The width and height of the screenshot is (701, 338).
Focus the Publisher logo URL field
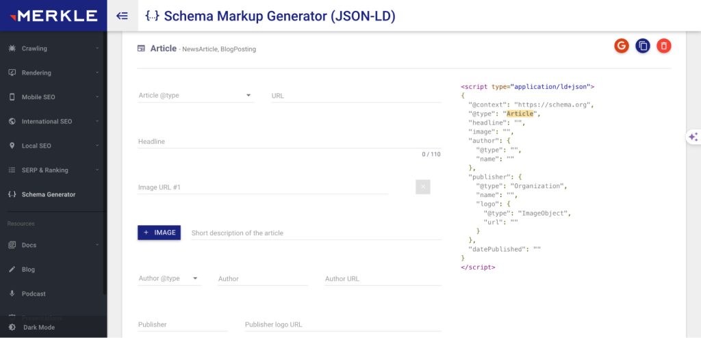tap(342, 324)
